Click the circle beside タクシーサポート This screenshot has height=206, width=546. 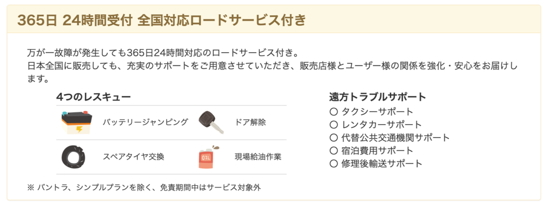click(334, 112)
